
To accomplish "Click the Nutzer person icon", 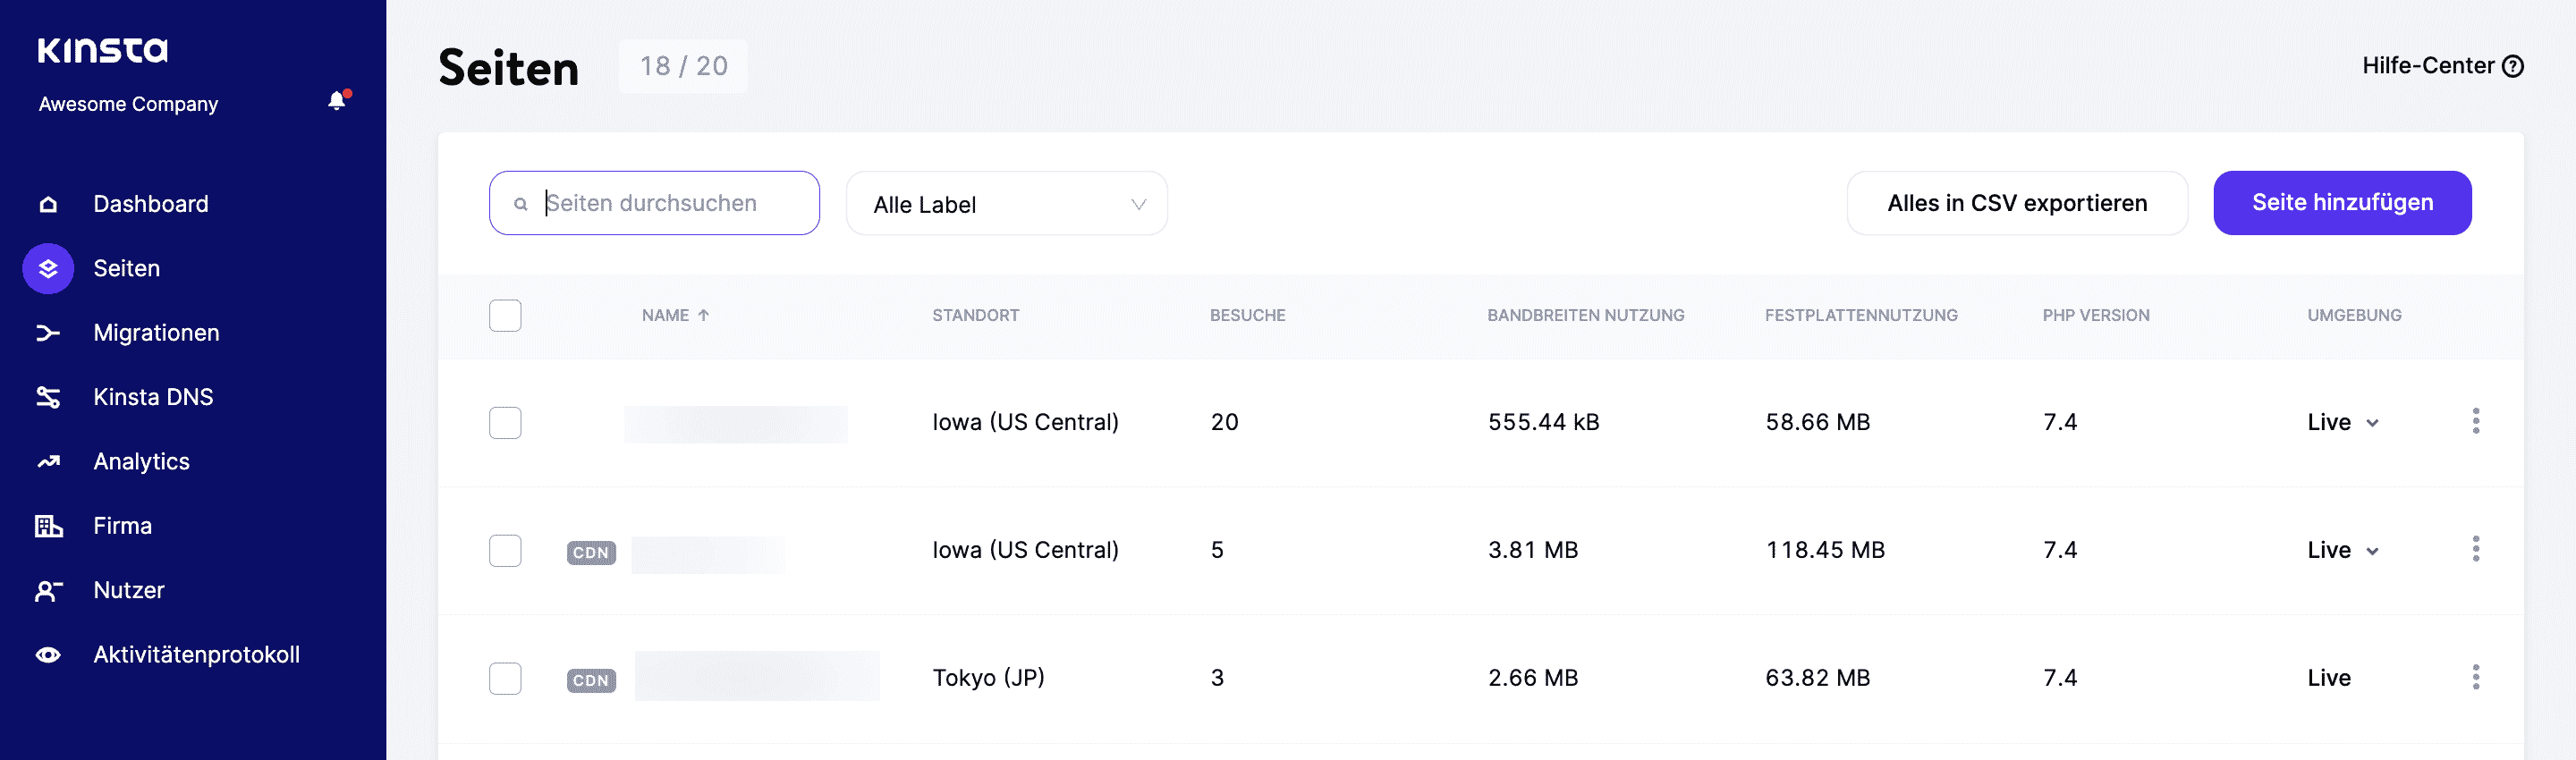I will (48, 591).
